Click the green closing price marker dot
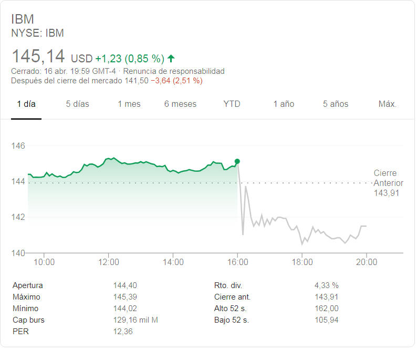This screenshot has width=417, height=353. pyautogui.click(x=237, y=161)
